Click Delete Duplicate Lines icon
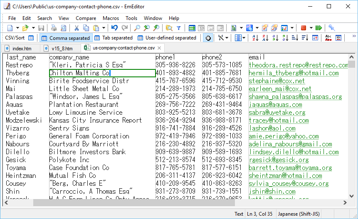Viewport: 358px width, 219px height. 328,38
